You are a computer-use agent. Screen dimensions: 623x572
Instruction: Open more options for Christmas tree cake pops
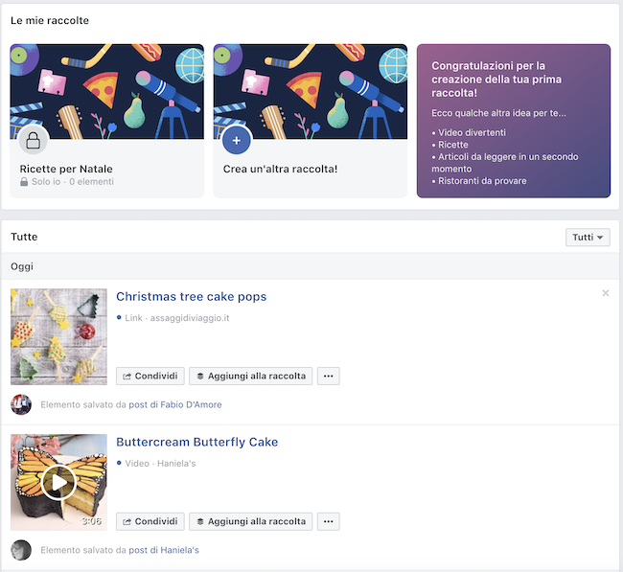point(328,377)
